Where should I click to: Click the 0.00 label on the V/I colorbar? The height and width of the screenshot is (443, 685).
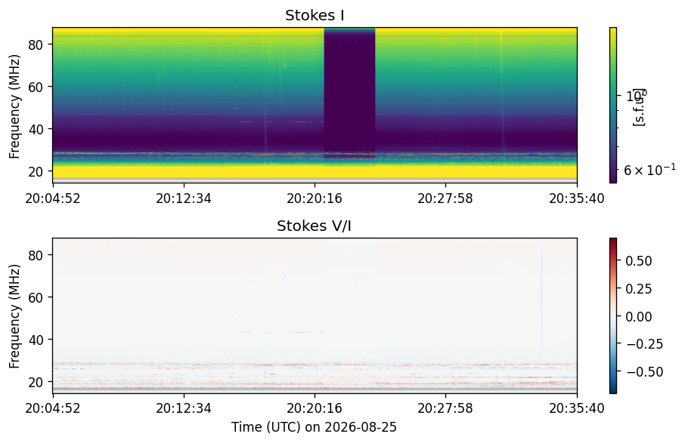point(638,316)
